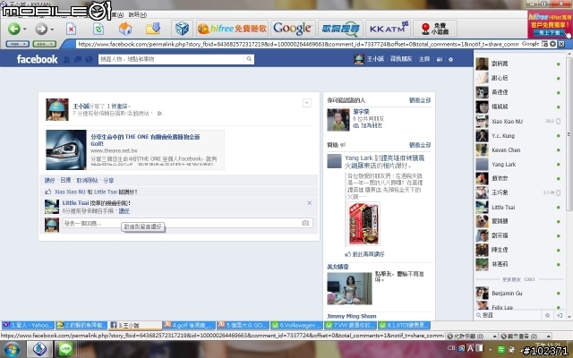This screenshot has height=358, width=573.
Task: Switch to the fifth browser tab ending in GO
Action: pos(243,325)
